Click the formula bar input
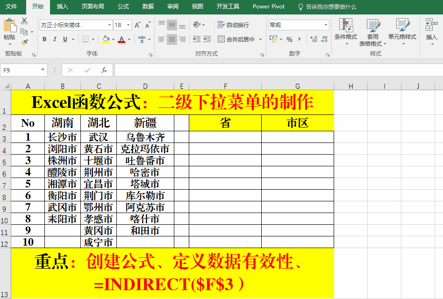443x299 pixels. pos(279,70)
